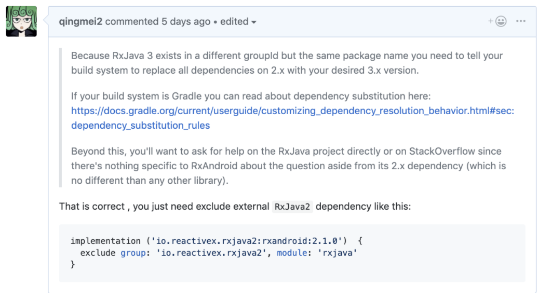Click the 'exclude' word in the code
This screenshot has height=301, width=538.
98,253
